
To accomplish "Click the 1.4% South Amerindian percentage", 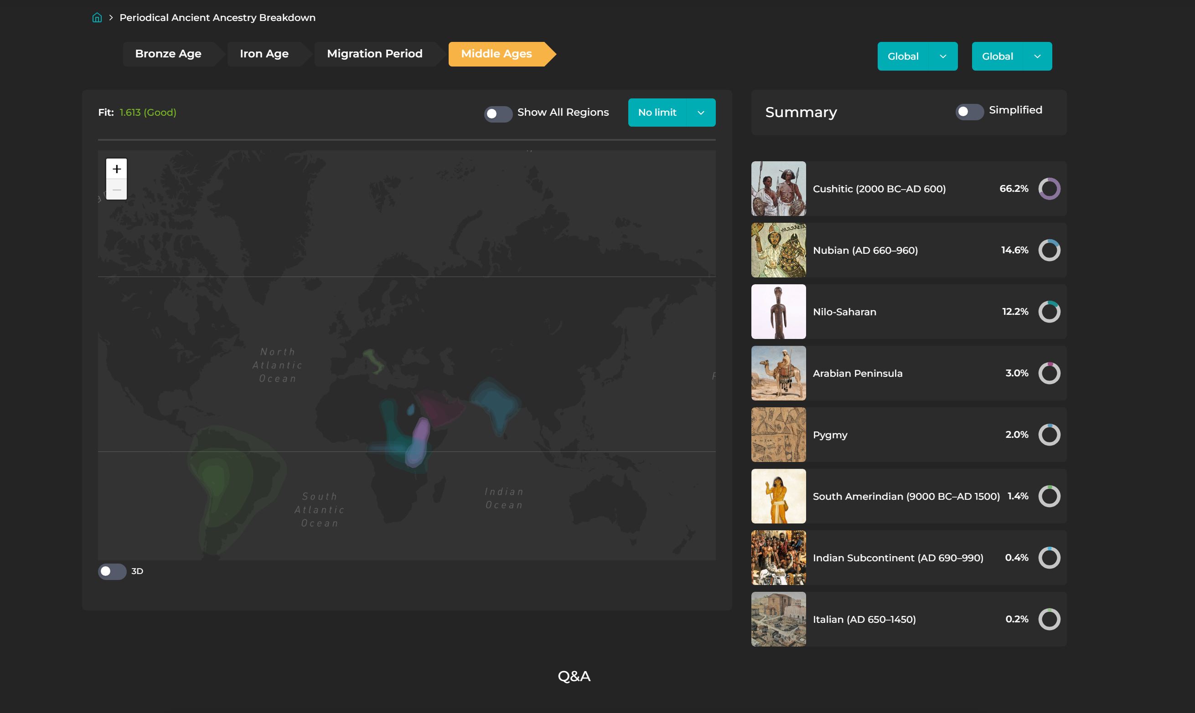I will coord(1018,496).
